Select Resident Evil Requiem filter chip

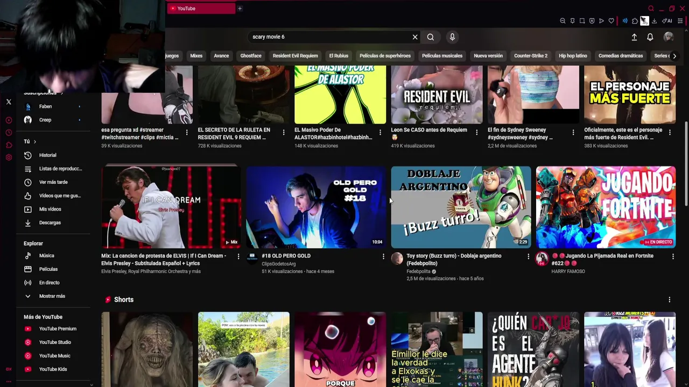coord(295,56)
